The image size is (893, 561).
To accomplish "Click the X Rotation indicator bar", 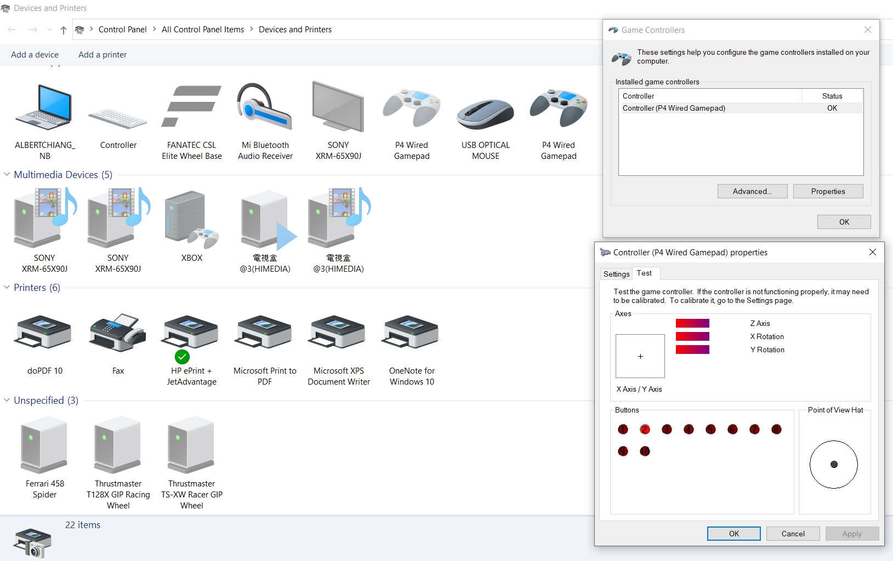I will pyautogui.click(x=692, y=336).
